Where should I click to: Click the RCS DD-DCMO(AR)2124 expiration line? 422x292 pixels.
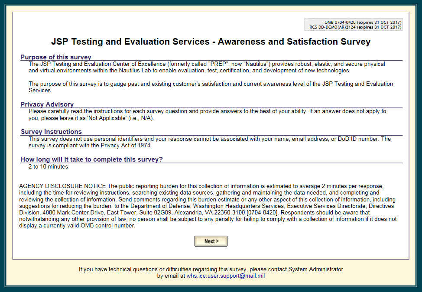355,27
